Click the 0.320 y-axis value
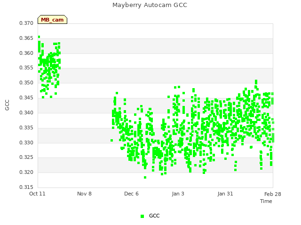Image resolution: width=301 pixels, height=225 pixels. point(26,172)
